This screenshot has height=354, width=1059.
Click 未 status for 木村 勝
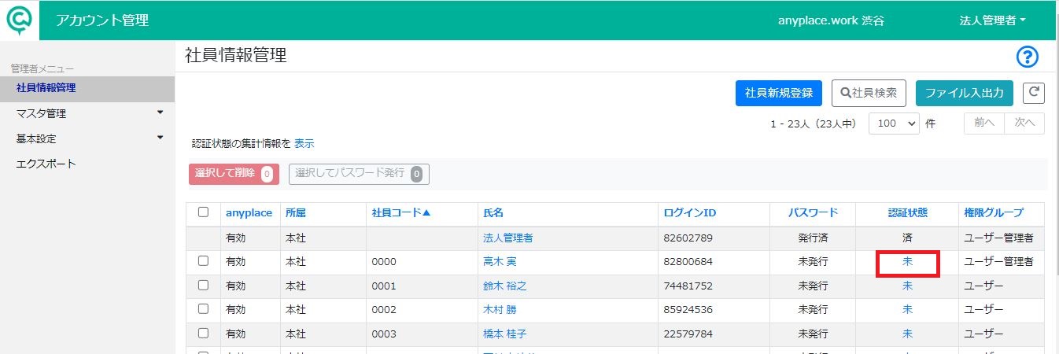pos(907,310)
